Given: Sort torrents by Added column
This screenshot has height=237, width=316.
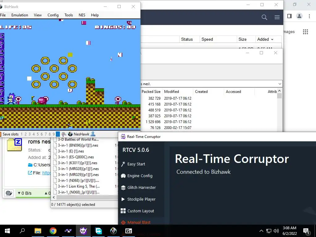Looking at the screenshot, I should (x=265, y=39).
